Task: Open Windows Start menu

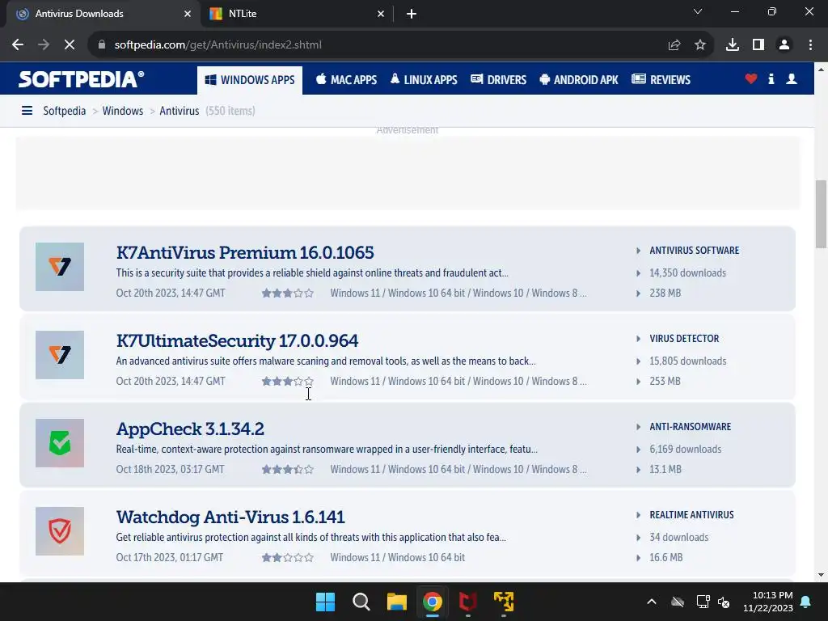Action: tap(325, 602)
